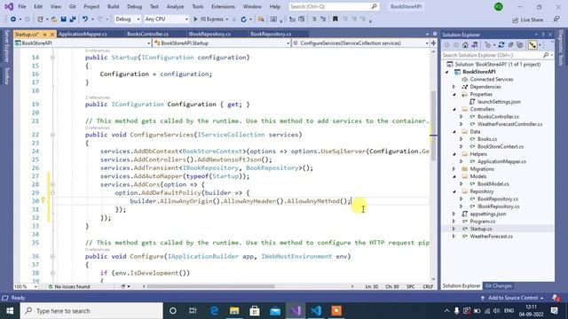Open File Explorer from taskbar
The width and height of the screenshot is (568, 319).
(x=234, y=311)
